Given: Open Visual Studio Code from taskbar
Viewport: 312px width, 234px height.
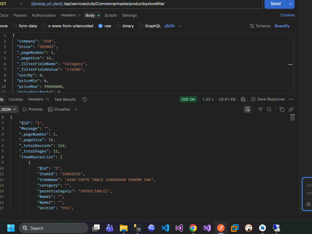Looking at the screenshot, I should (165, 228).
